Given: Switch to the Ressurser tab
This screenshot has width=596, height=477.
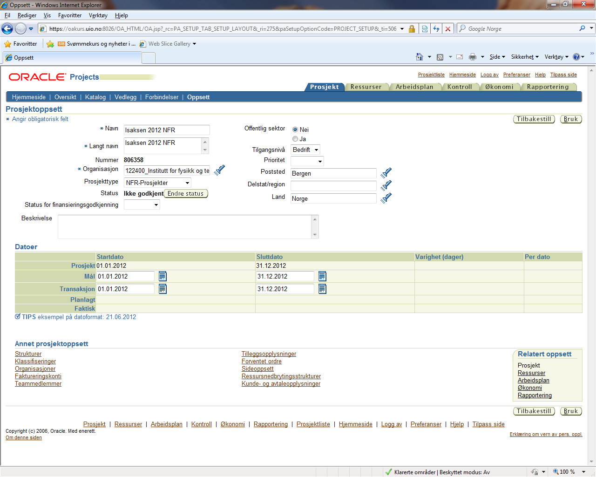Looking at the screenshot, I should click(366, 87).
